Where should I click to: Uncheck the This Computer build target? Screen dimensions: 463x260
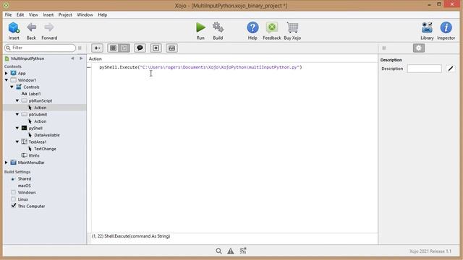click(x=13, y=206)
